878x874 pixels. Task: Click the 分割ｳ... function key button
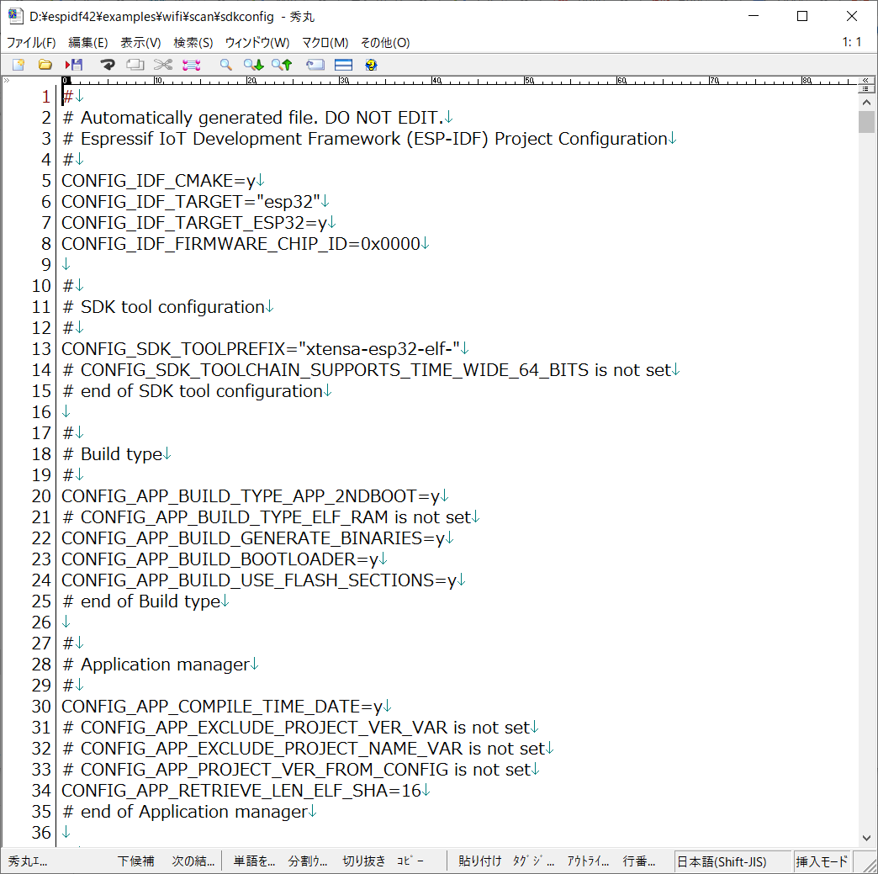click(x=308, y=861)
